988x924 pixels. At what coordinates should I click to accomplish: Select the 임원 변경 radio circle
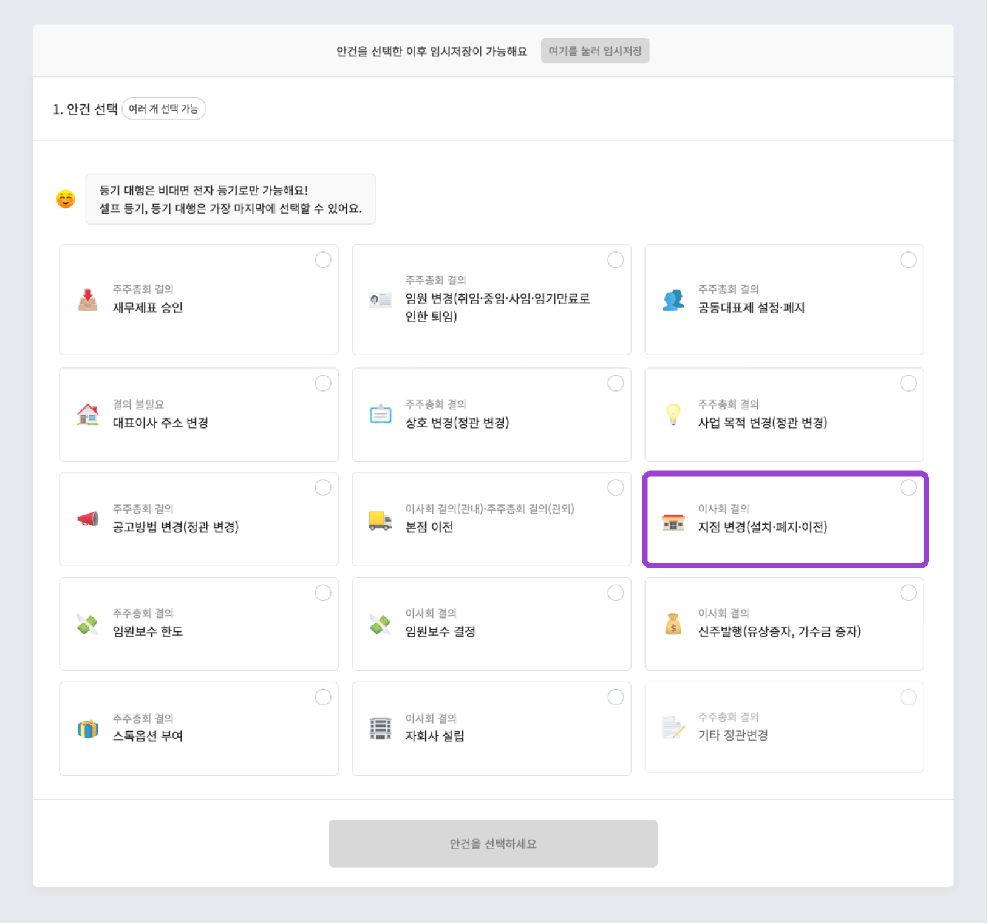(616, 260)
